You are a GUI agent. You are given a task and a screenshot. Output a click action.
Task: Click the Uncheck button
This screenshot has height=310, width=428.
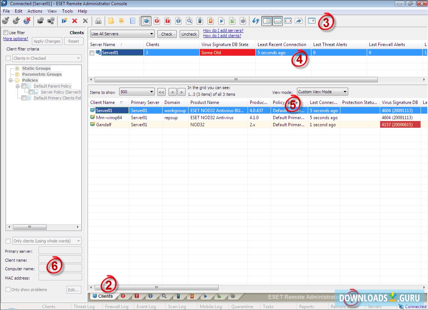pyautogui.click(x=189, y=33)
